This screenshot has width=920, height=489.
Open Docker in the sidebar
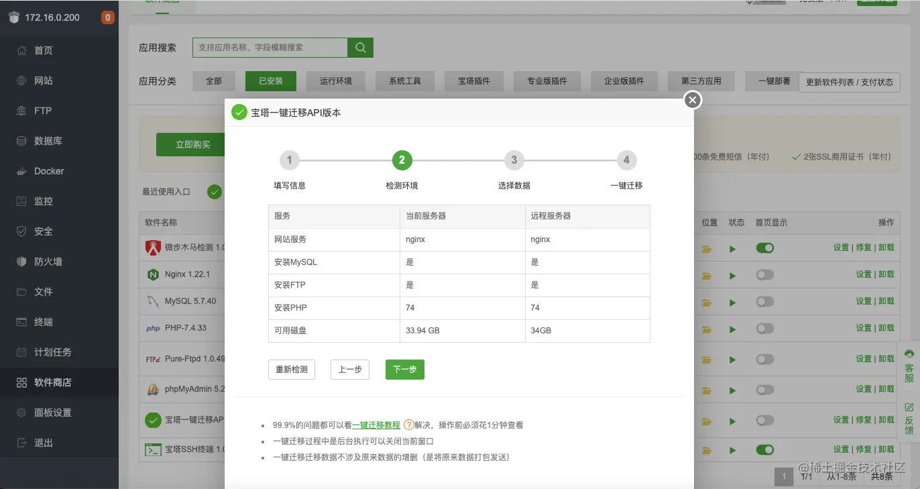tap(59, 171)
